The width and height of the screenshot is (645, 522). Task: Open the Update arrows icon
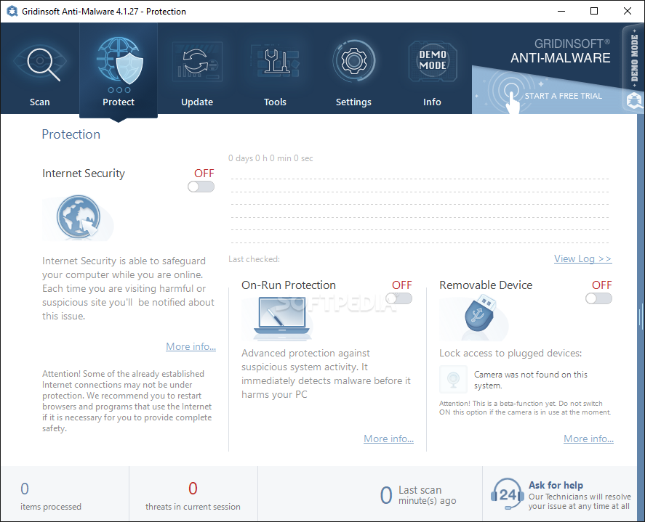coord(196,62)
